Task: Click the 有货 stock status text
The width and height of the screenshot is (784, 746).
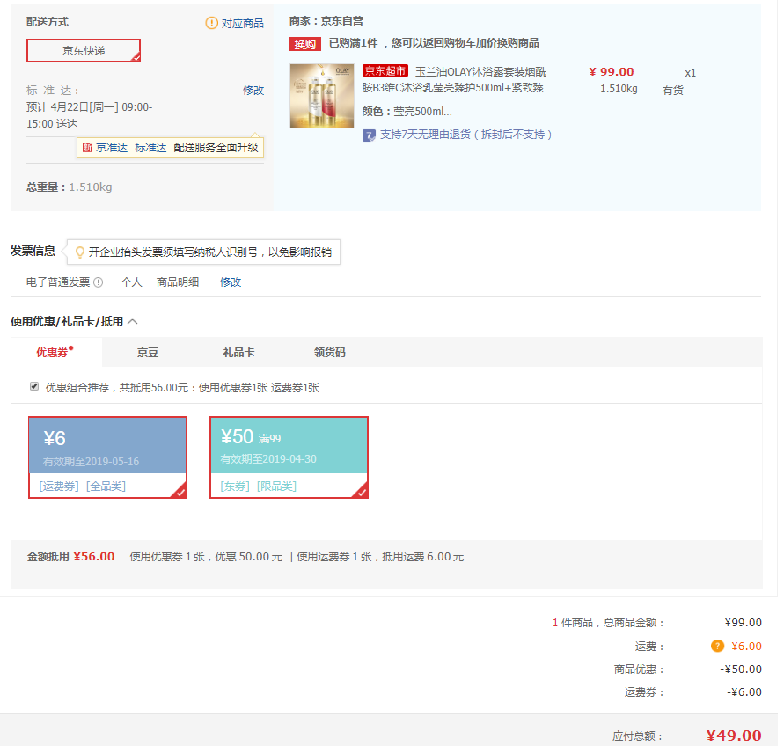Action: 672,91
